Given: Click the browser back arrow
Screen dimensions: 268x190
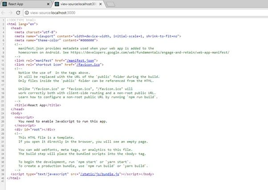Looking at the screenshot, I should point(3,12).
